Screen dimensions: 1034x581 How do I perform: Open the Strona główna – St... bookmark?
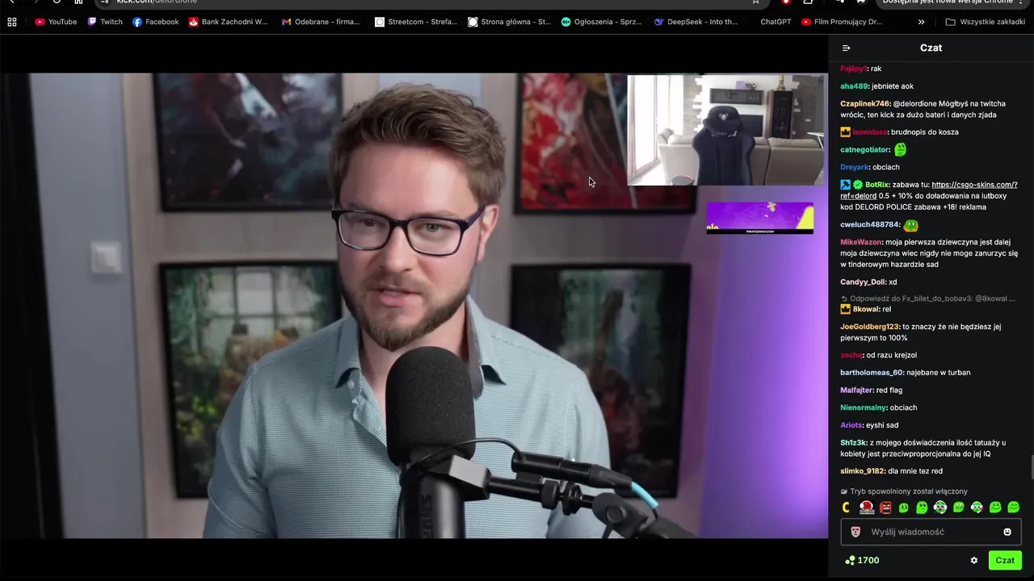[x=509, y=22]
